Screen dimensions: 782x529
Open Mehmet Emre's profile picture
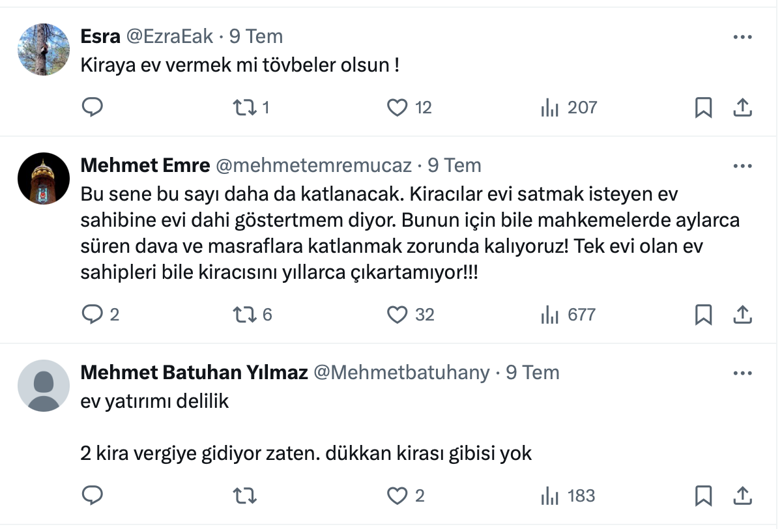tap(43, 179)
